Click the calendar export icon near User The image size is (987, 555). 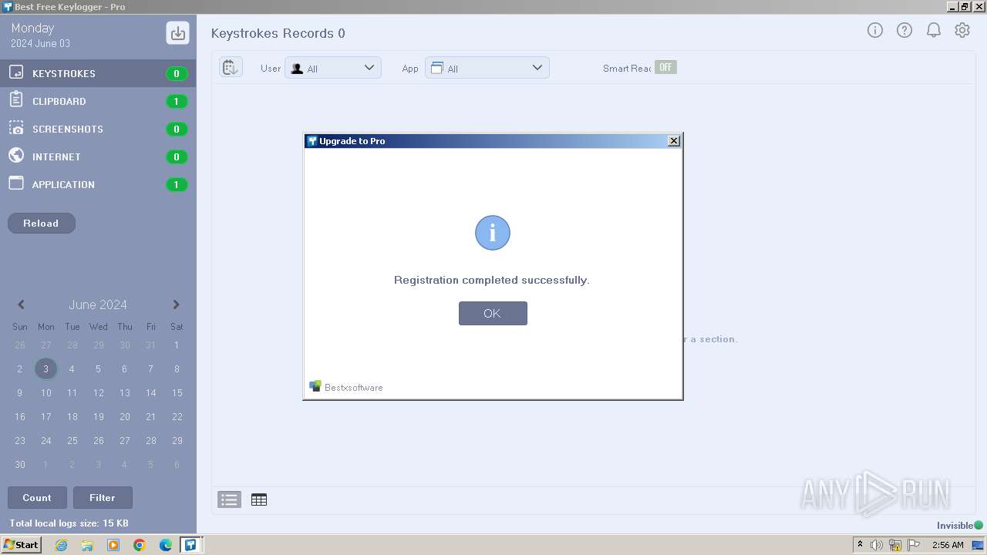(231, 68)
